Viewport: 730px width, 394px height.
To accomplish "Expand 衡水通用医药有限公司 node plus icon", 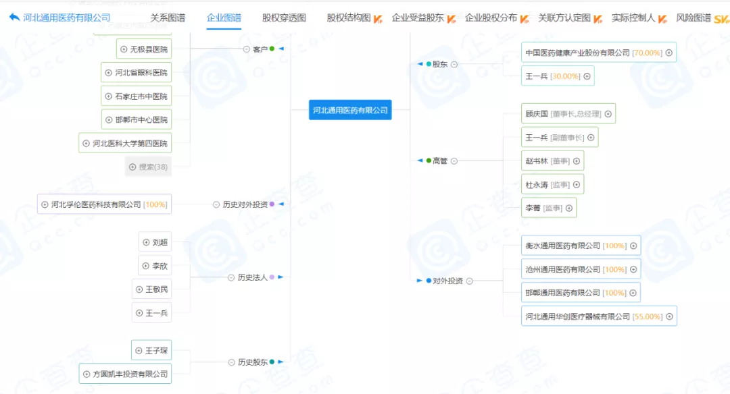I will pos(633,246).
